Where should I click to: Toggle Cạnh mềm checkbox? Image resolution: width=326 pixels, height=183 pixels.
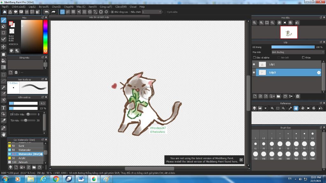[x=165, y=12]
